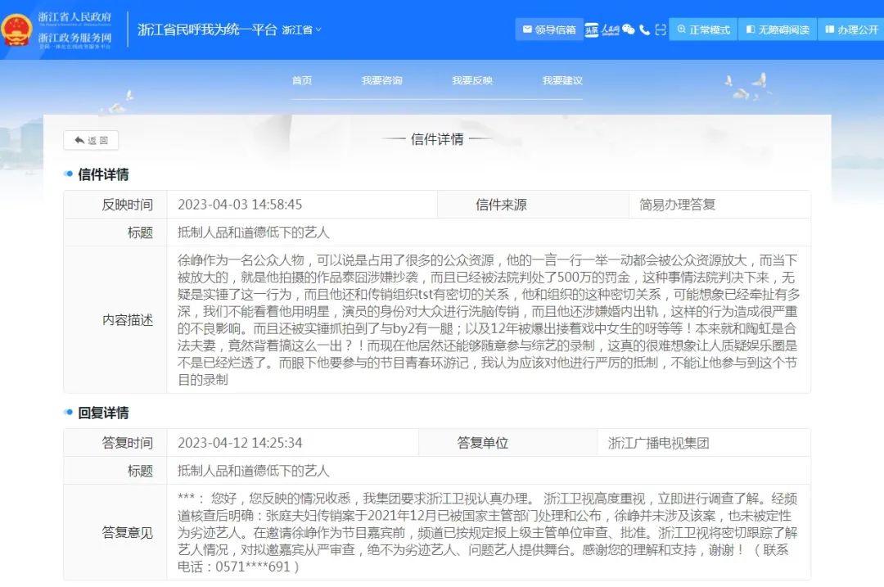Go to the 首页 tab

click(x=302, y=80)
